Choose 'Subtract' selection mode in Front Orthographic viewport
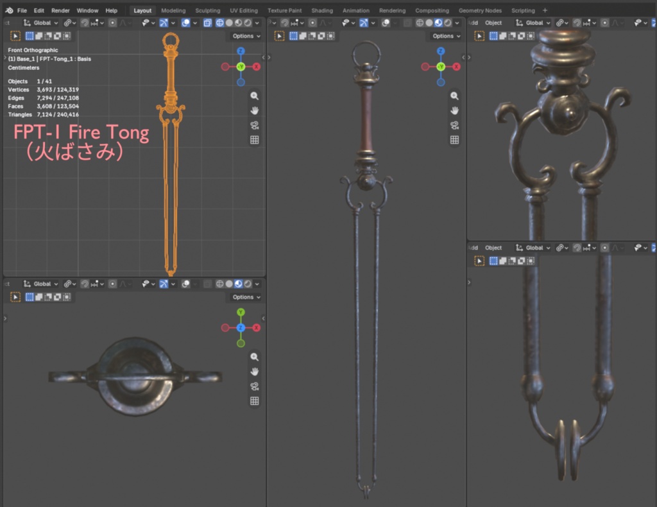 (x=48, y=36)
